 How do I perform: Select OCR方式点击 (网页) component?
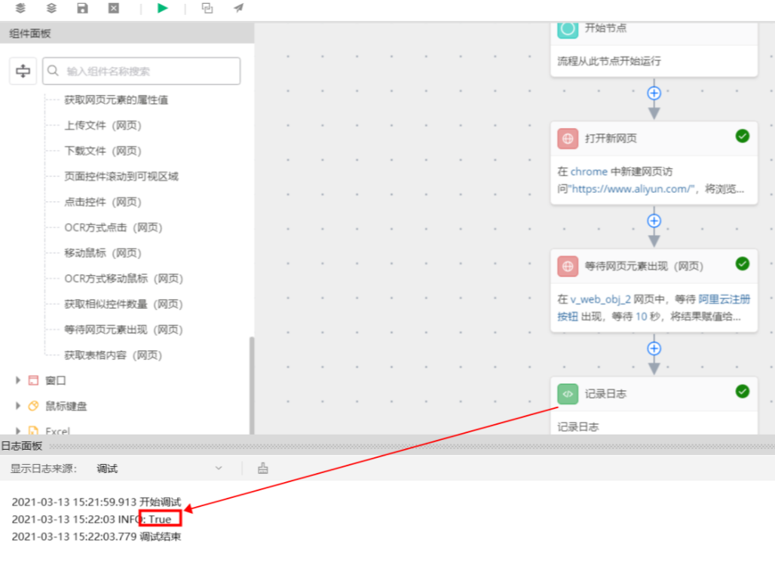[x=113, y=227]
